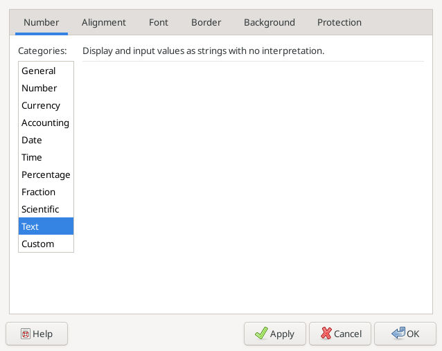The width and height of the screenshot is (442, 351).
Task: Open the Protection tab
Action: [339, 22]
